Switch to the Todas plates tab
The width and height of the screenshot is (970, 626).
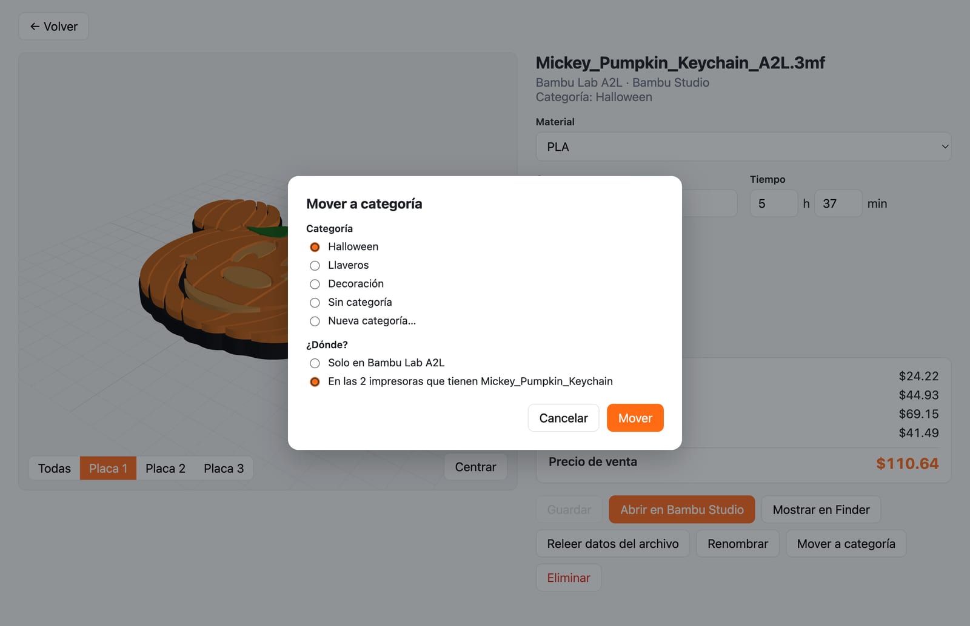(55, 469)
